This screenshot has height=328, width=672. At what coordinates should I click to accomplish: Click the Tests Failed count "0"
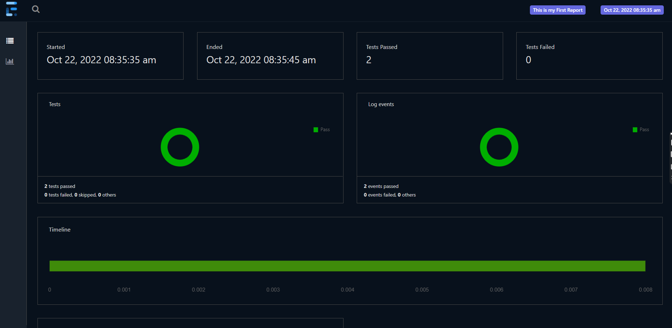528,60
